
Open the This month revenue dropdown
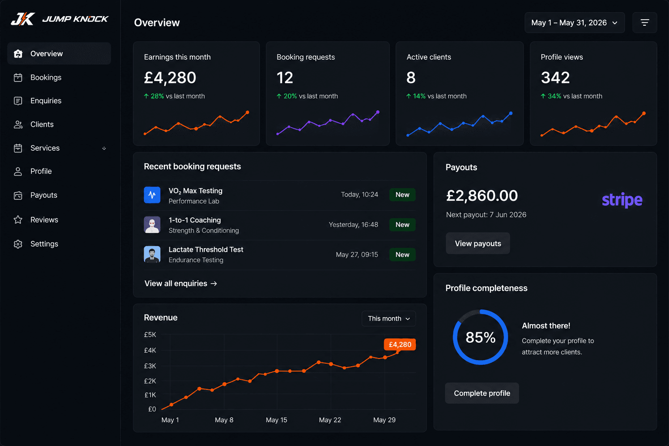click(389, 318)
